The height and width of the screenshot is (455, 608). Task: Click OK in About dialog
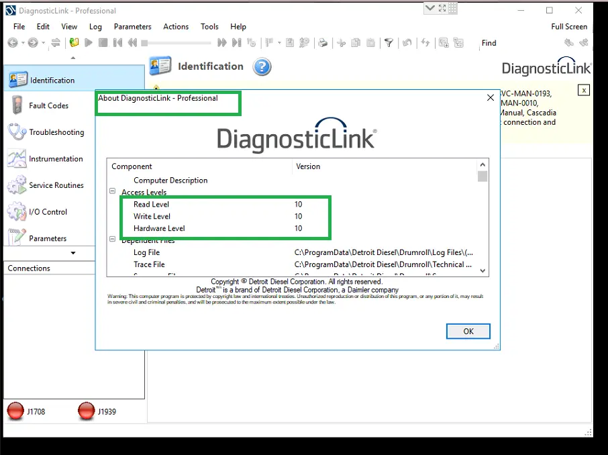pyautogui.click(x=468, y=332)
